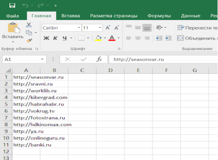The width and height of the screenshot is (218, 160).
Task: Toggle the highlighted Bottom Align icon
Action: click(147, 28)
